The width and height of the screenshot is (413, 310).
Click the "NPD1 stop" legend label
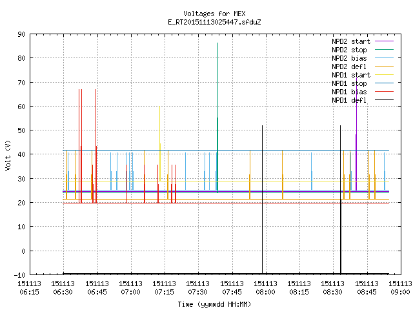[x=349, y=83]
